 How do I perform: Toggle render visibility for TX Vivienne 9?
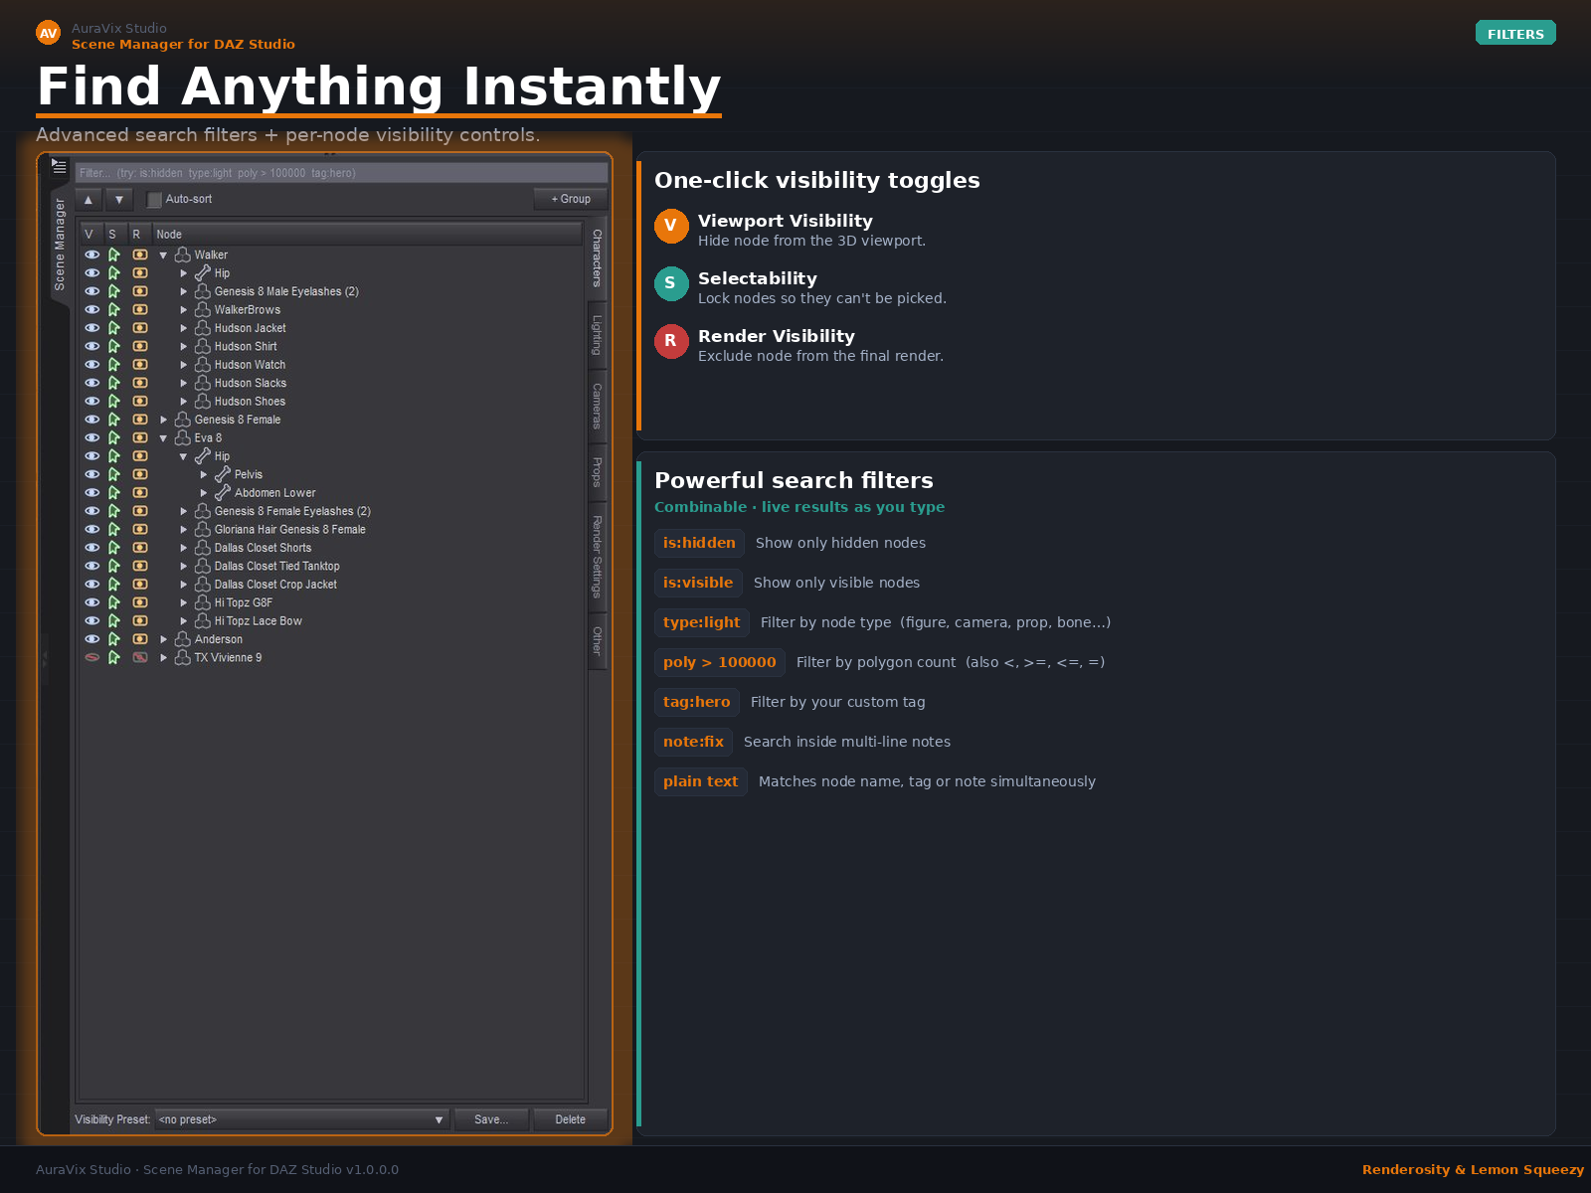140,657
